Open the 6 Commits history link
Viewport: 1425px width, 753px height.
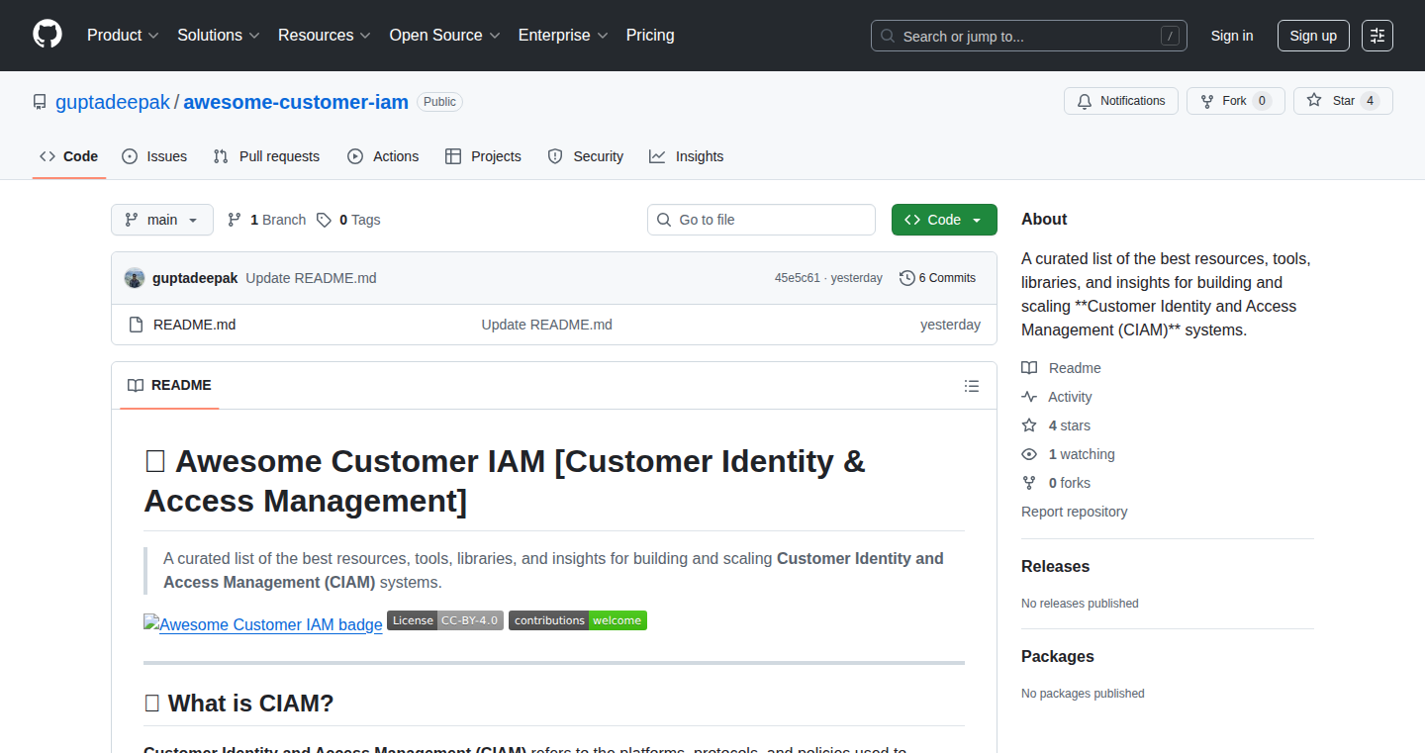click(937, 278)
